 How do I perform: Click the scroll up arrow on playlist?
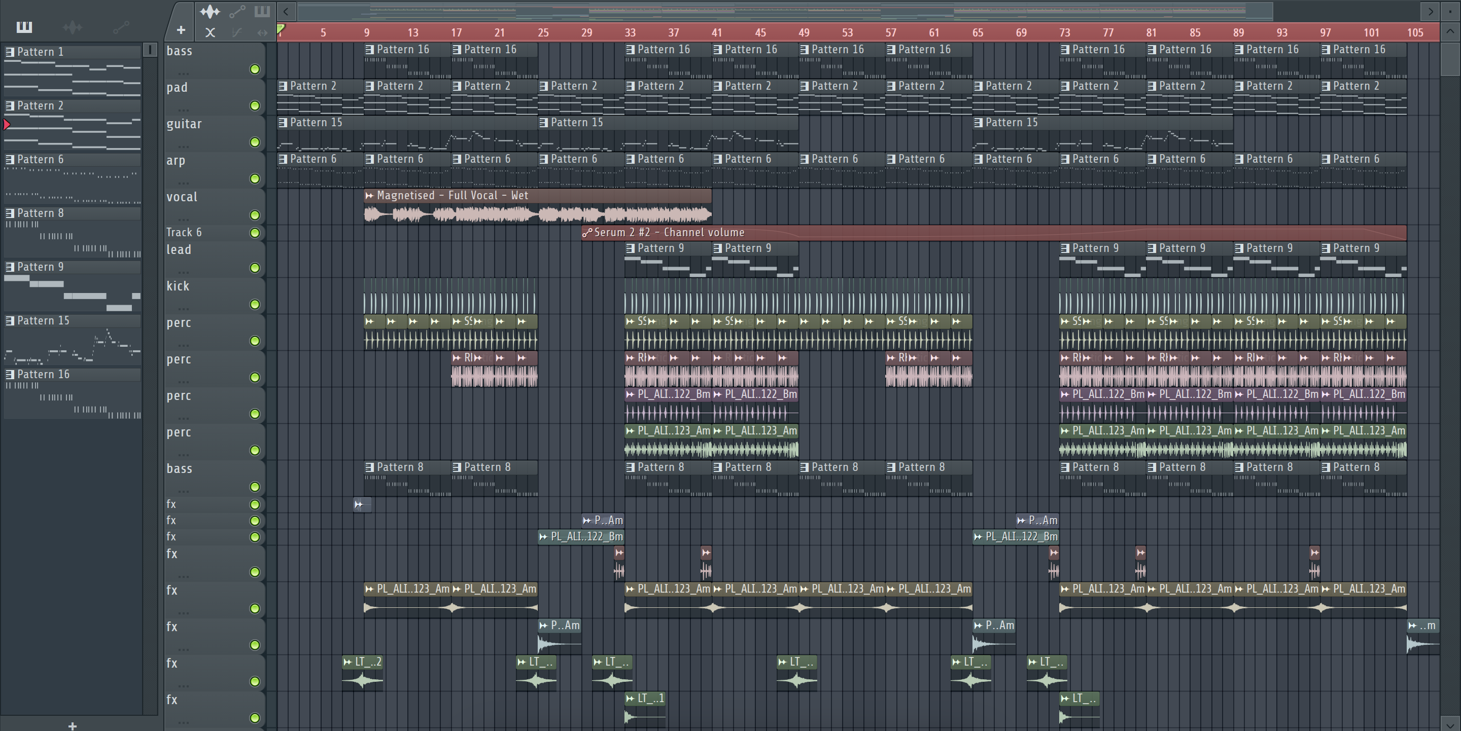[x=1450, y=31]
